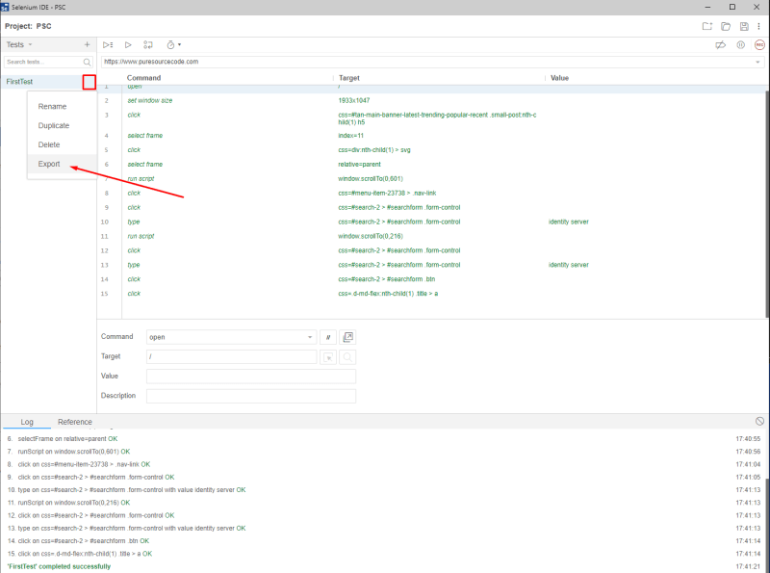Select row 15 click .title > a command
Image resolution: width=770 pixels, height=573 pixels.
coord(431,294)
